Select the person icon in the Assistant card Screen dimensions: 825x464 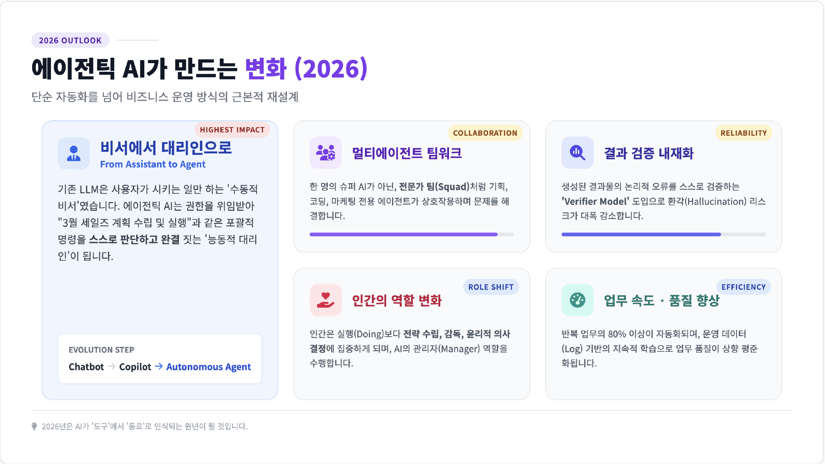[73, 153]
